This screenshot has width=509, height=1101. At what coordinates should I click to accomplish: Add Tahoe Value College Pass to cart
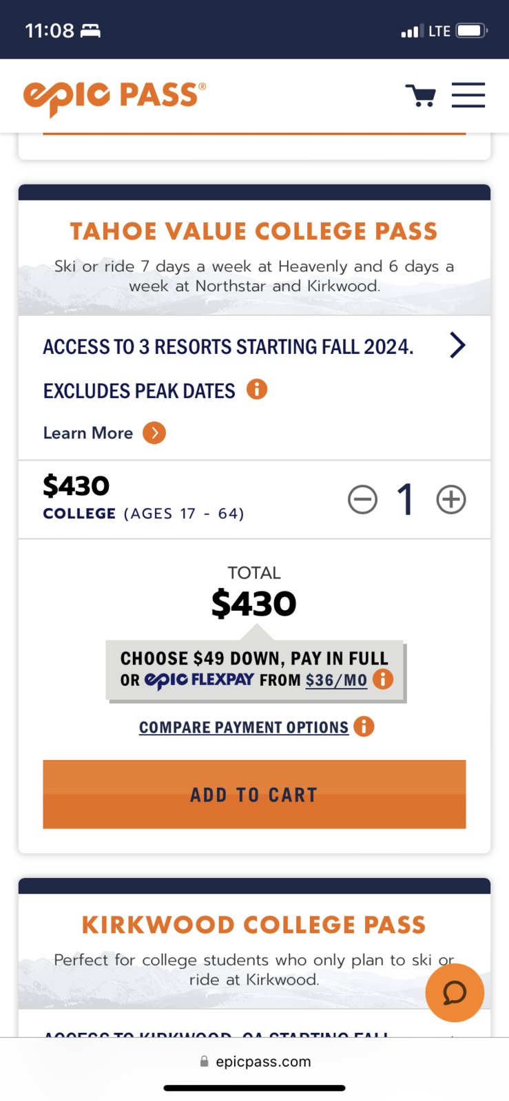tap(254, 795)
